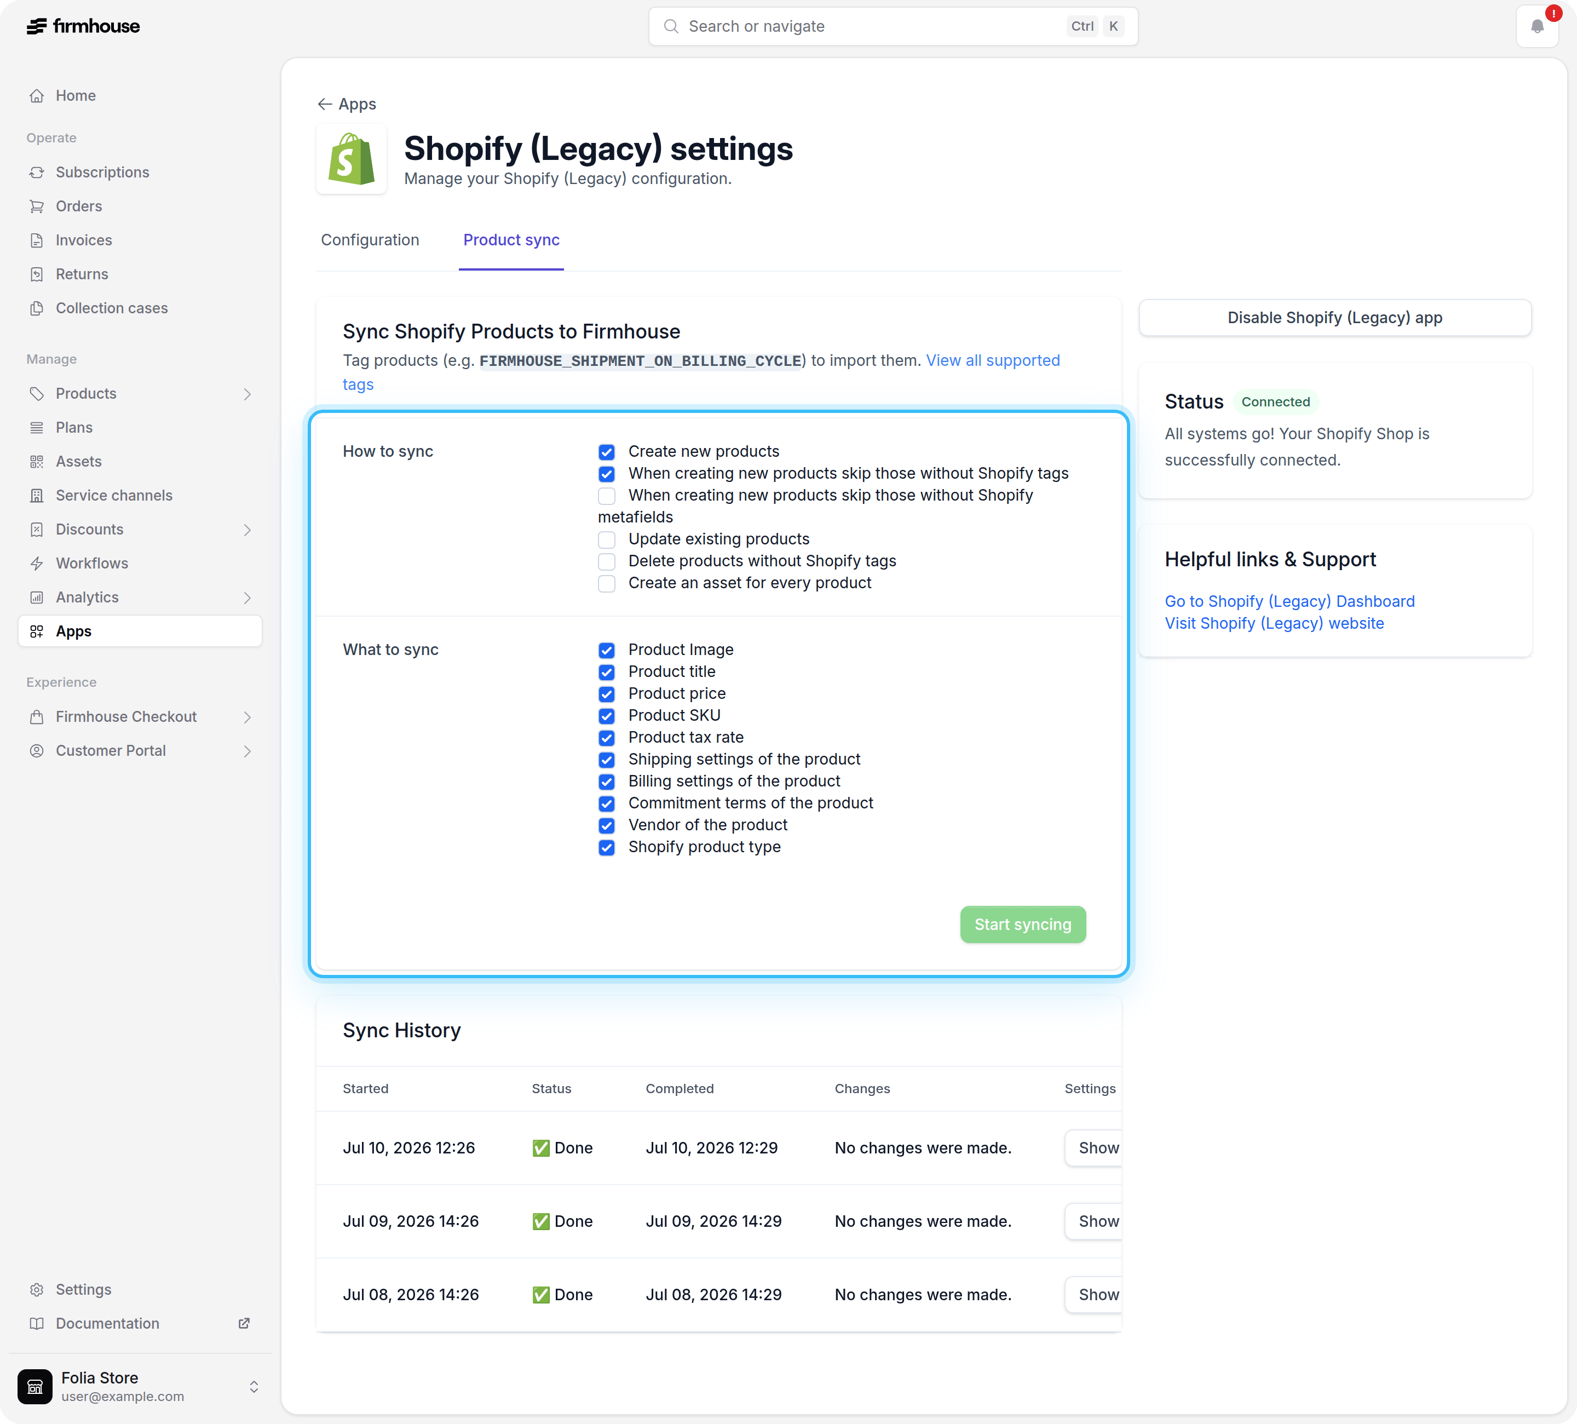Screen dimensions: 1577x1424
Task: Uncheck Vendor of the product
Action: [606, 825]
